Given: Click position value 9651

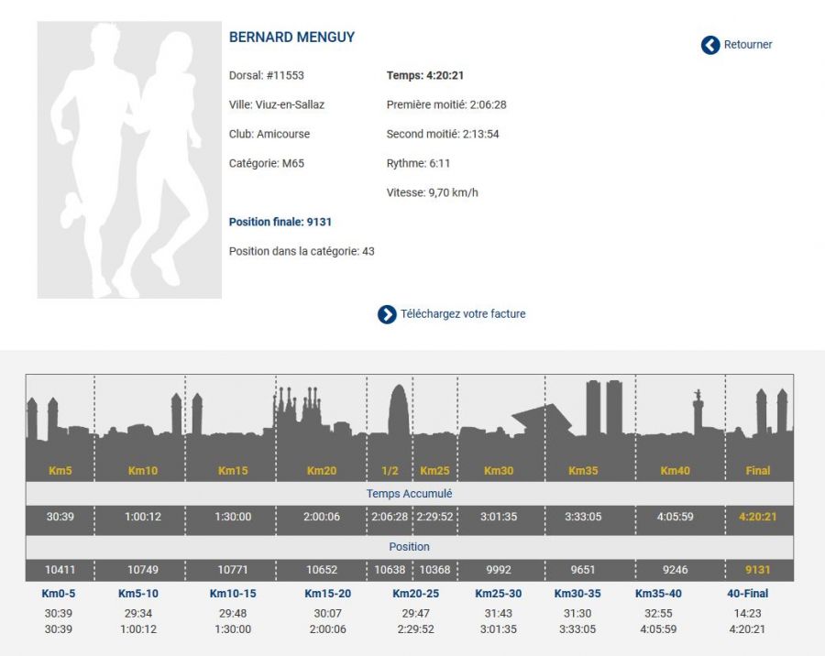Looking at the screenshot, I should [x=583, y=570].
